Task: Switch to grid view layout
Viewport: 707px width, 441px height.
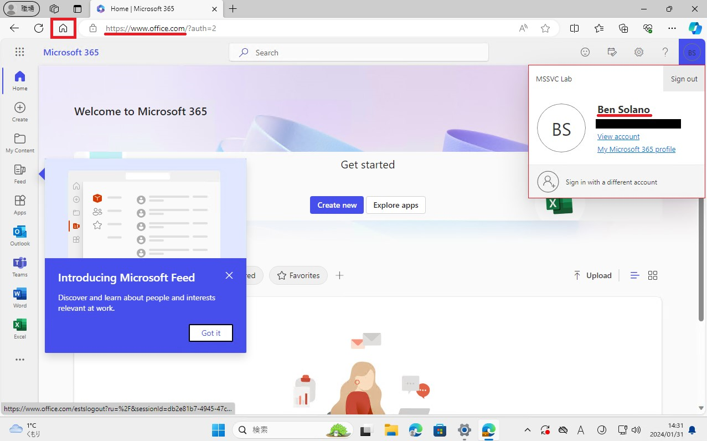Action: pos(653,275)
